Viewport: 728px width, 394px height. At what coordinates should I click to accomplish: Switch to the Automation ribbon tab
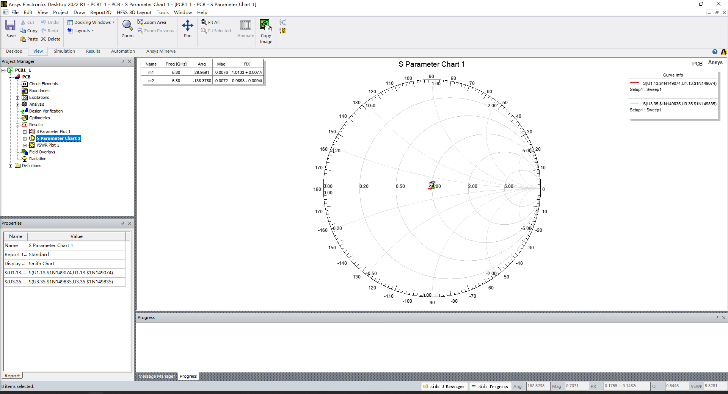click(123, 51)
